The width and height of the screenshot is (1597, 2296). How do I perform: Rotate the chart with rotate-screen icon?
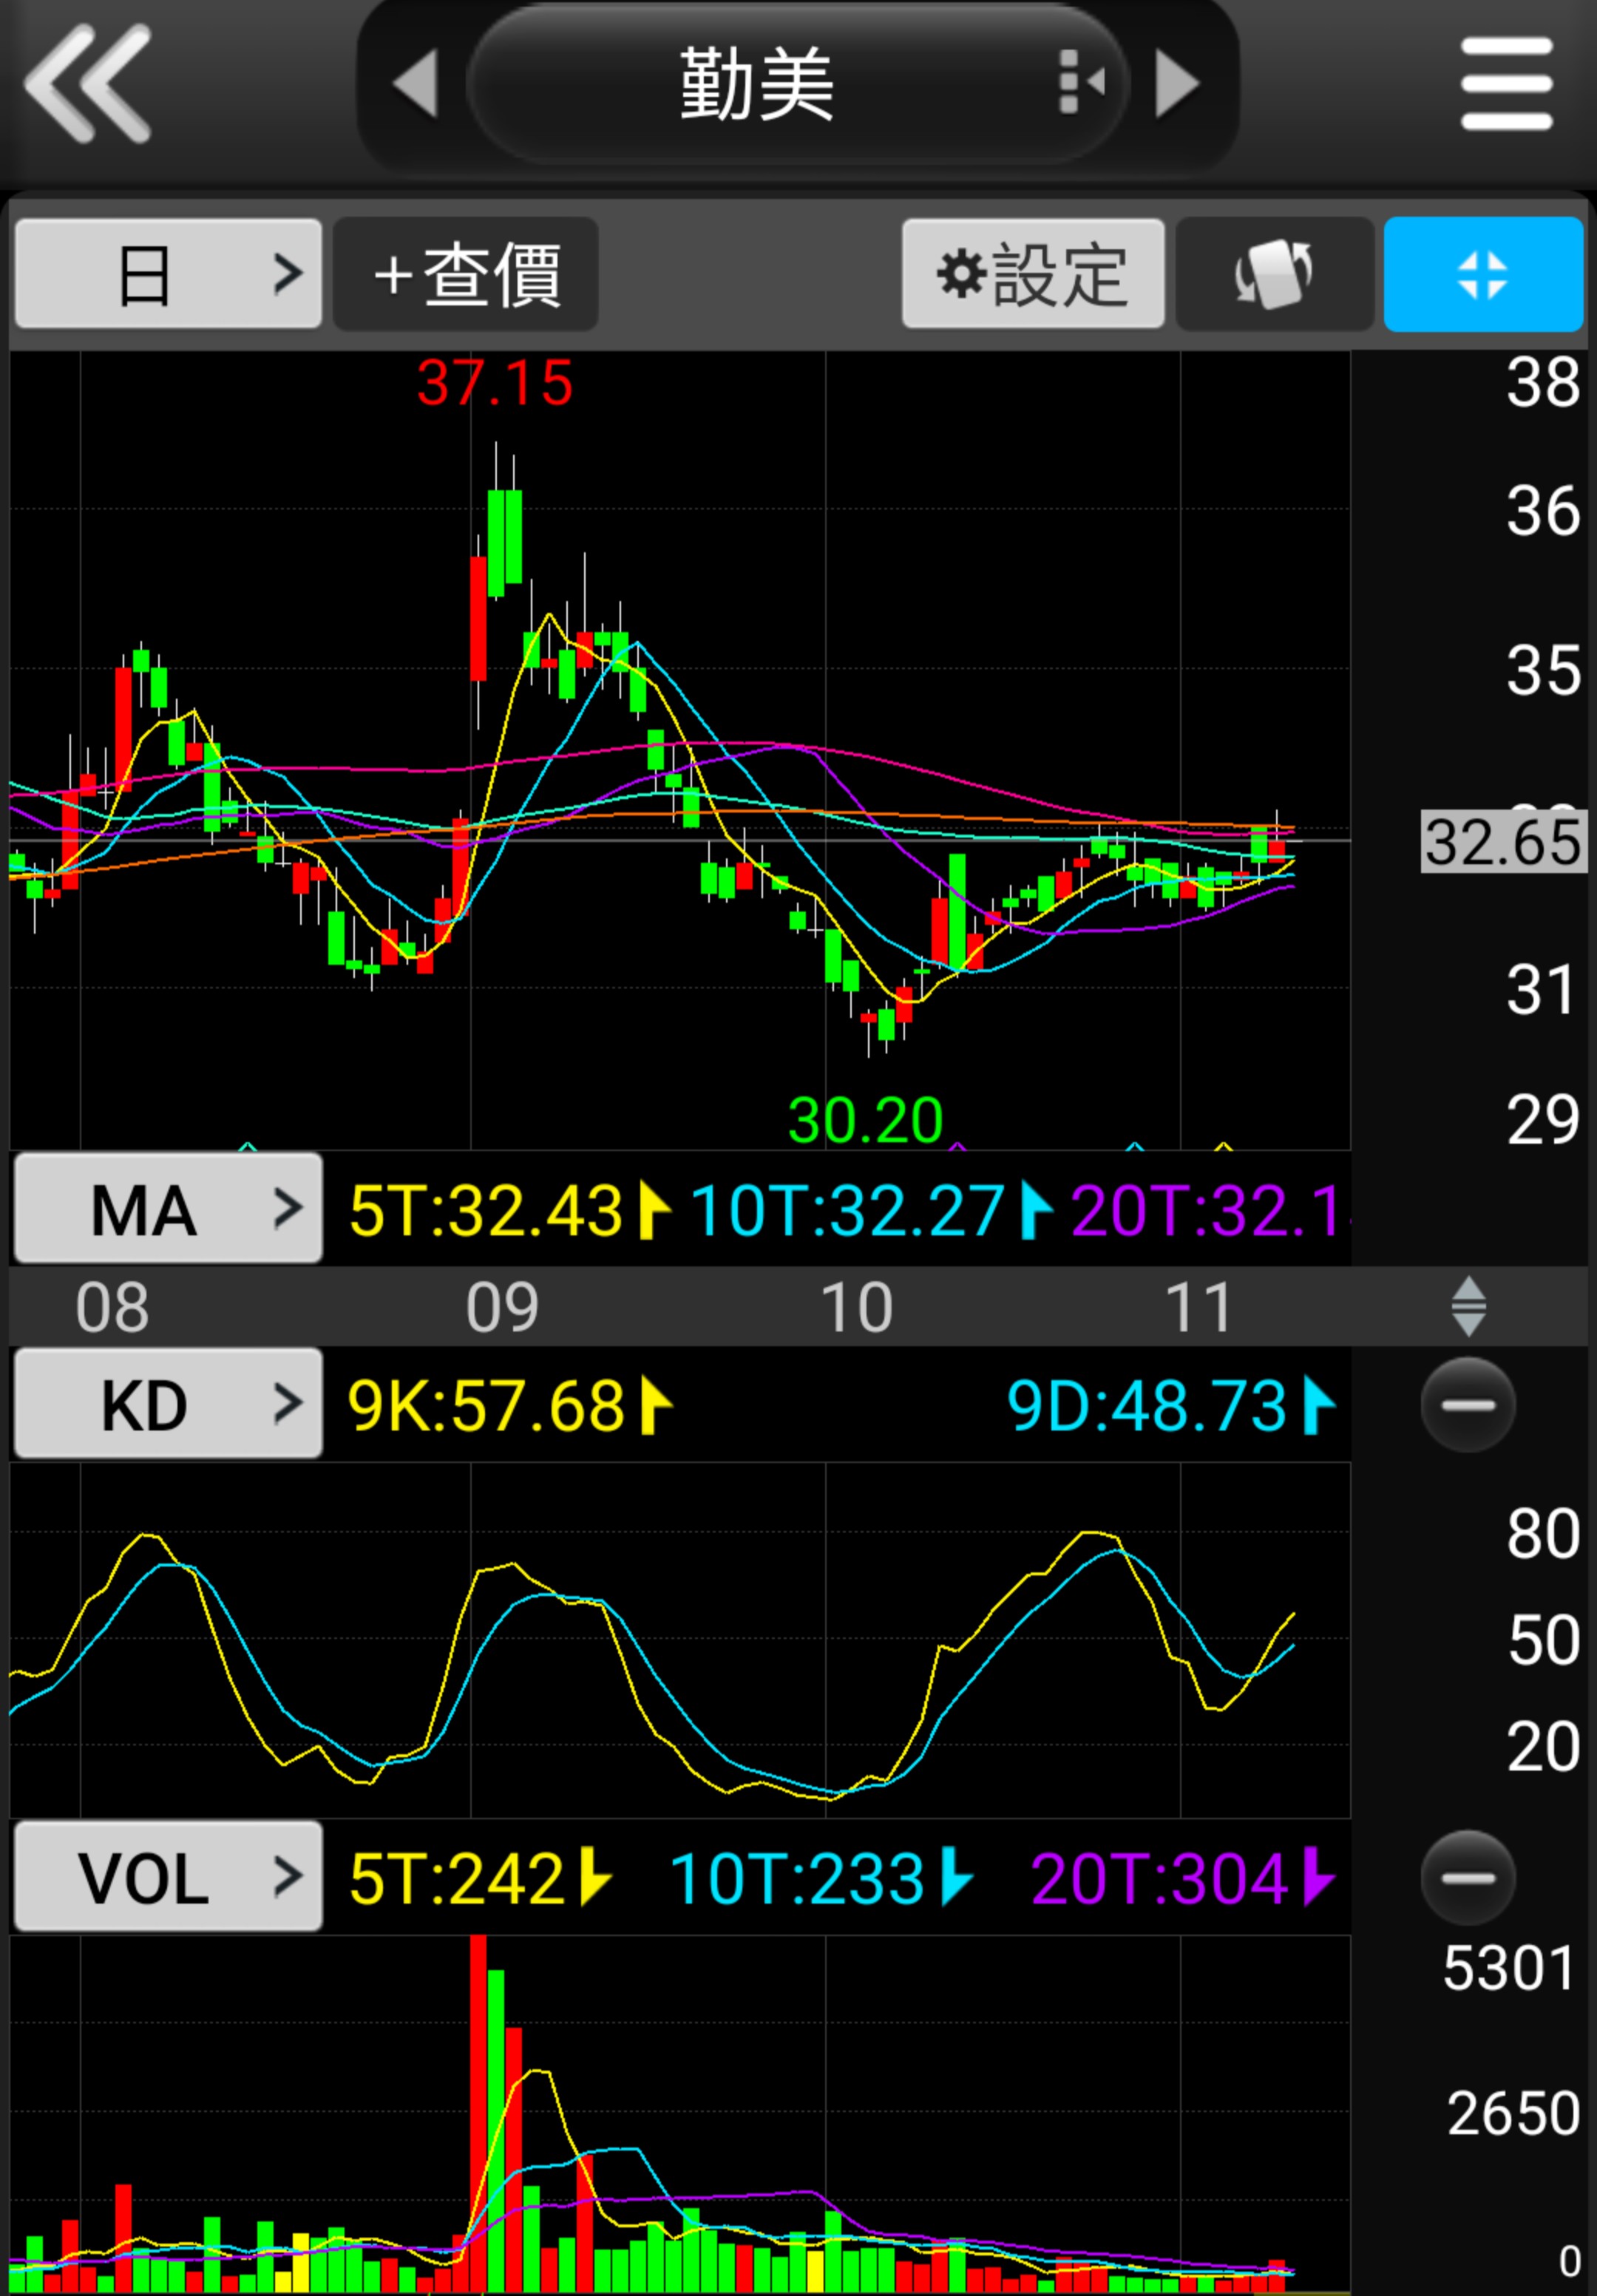point(1274,274)
